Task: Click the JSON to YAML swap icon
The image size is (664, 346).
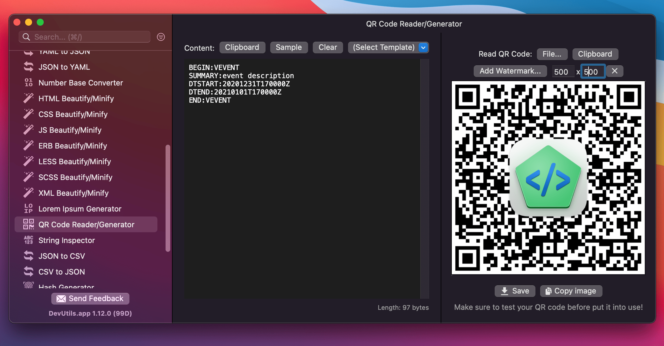Action: pyautogui.click(x=29, y=67)
